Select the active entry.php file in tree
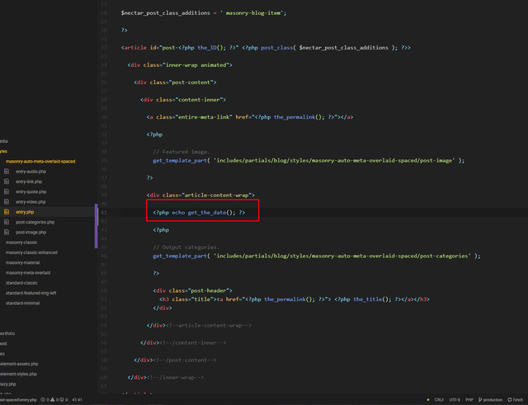The height and width of the screenshot is (405, 528). pyautogui.click(x=25, y=212)
